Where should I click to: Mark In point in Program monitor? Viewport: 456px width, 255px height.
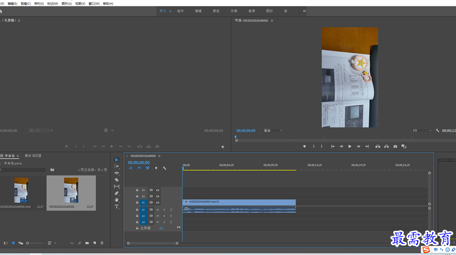[314, 146]
